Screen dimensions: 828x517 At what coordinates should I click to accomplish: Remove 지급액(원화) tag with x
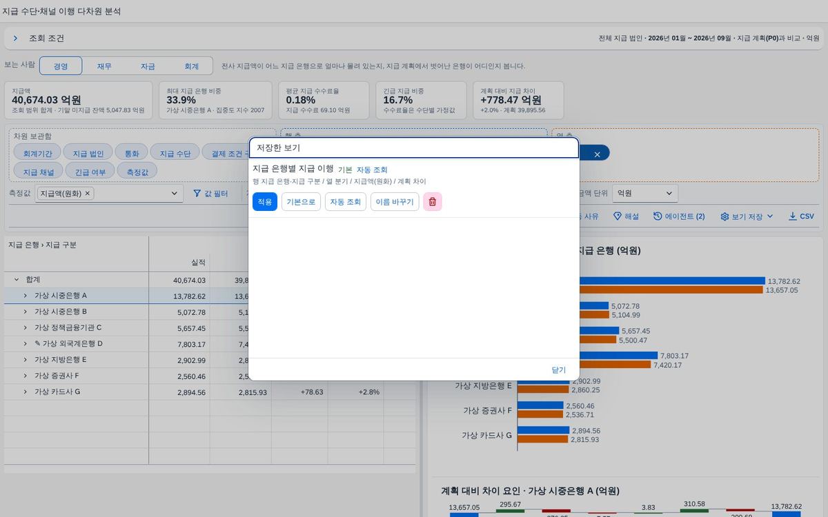coord(88,194)
